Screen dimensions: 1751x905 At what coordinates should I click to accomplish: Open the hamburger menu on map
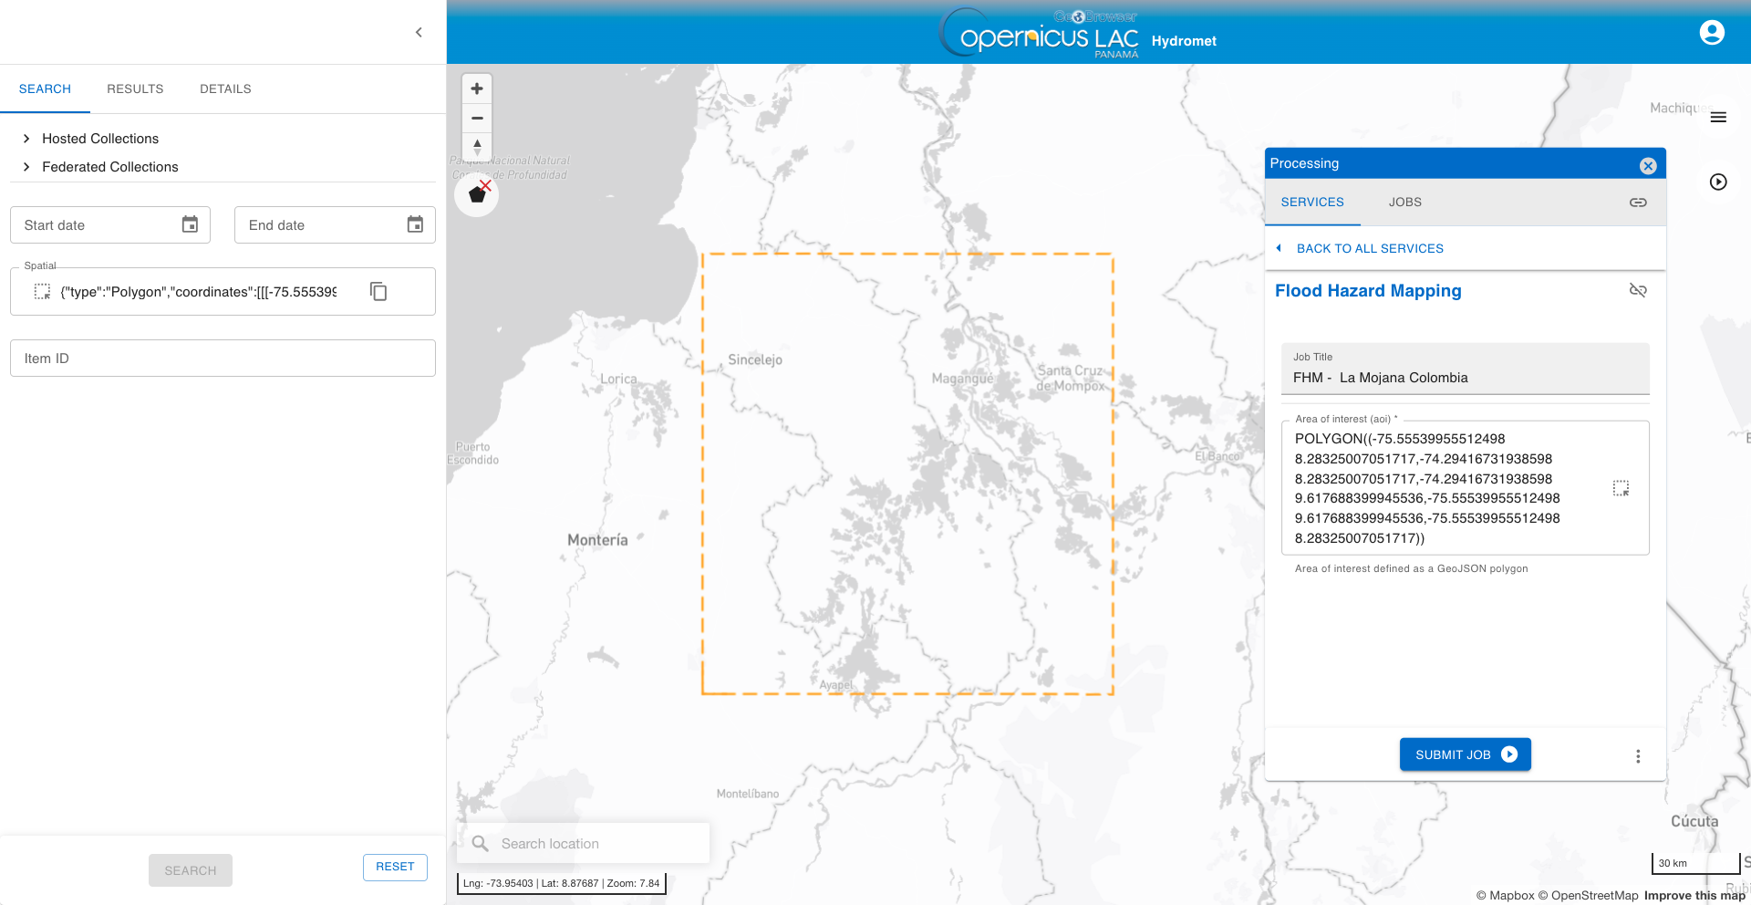coord(1718,117)
